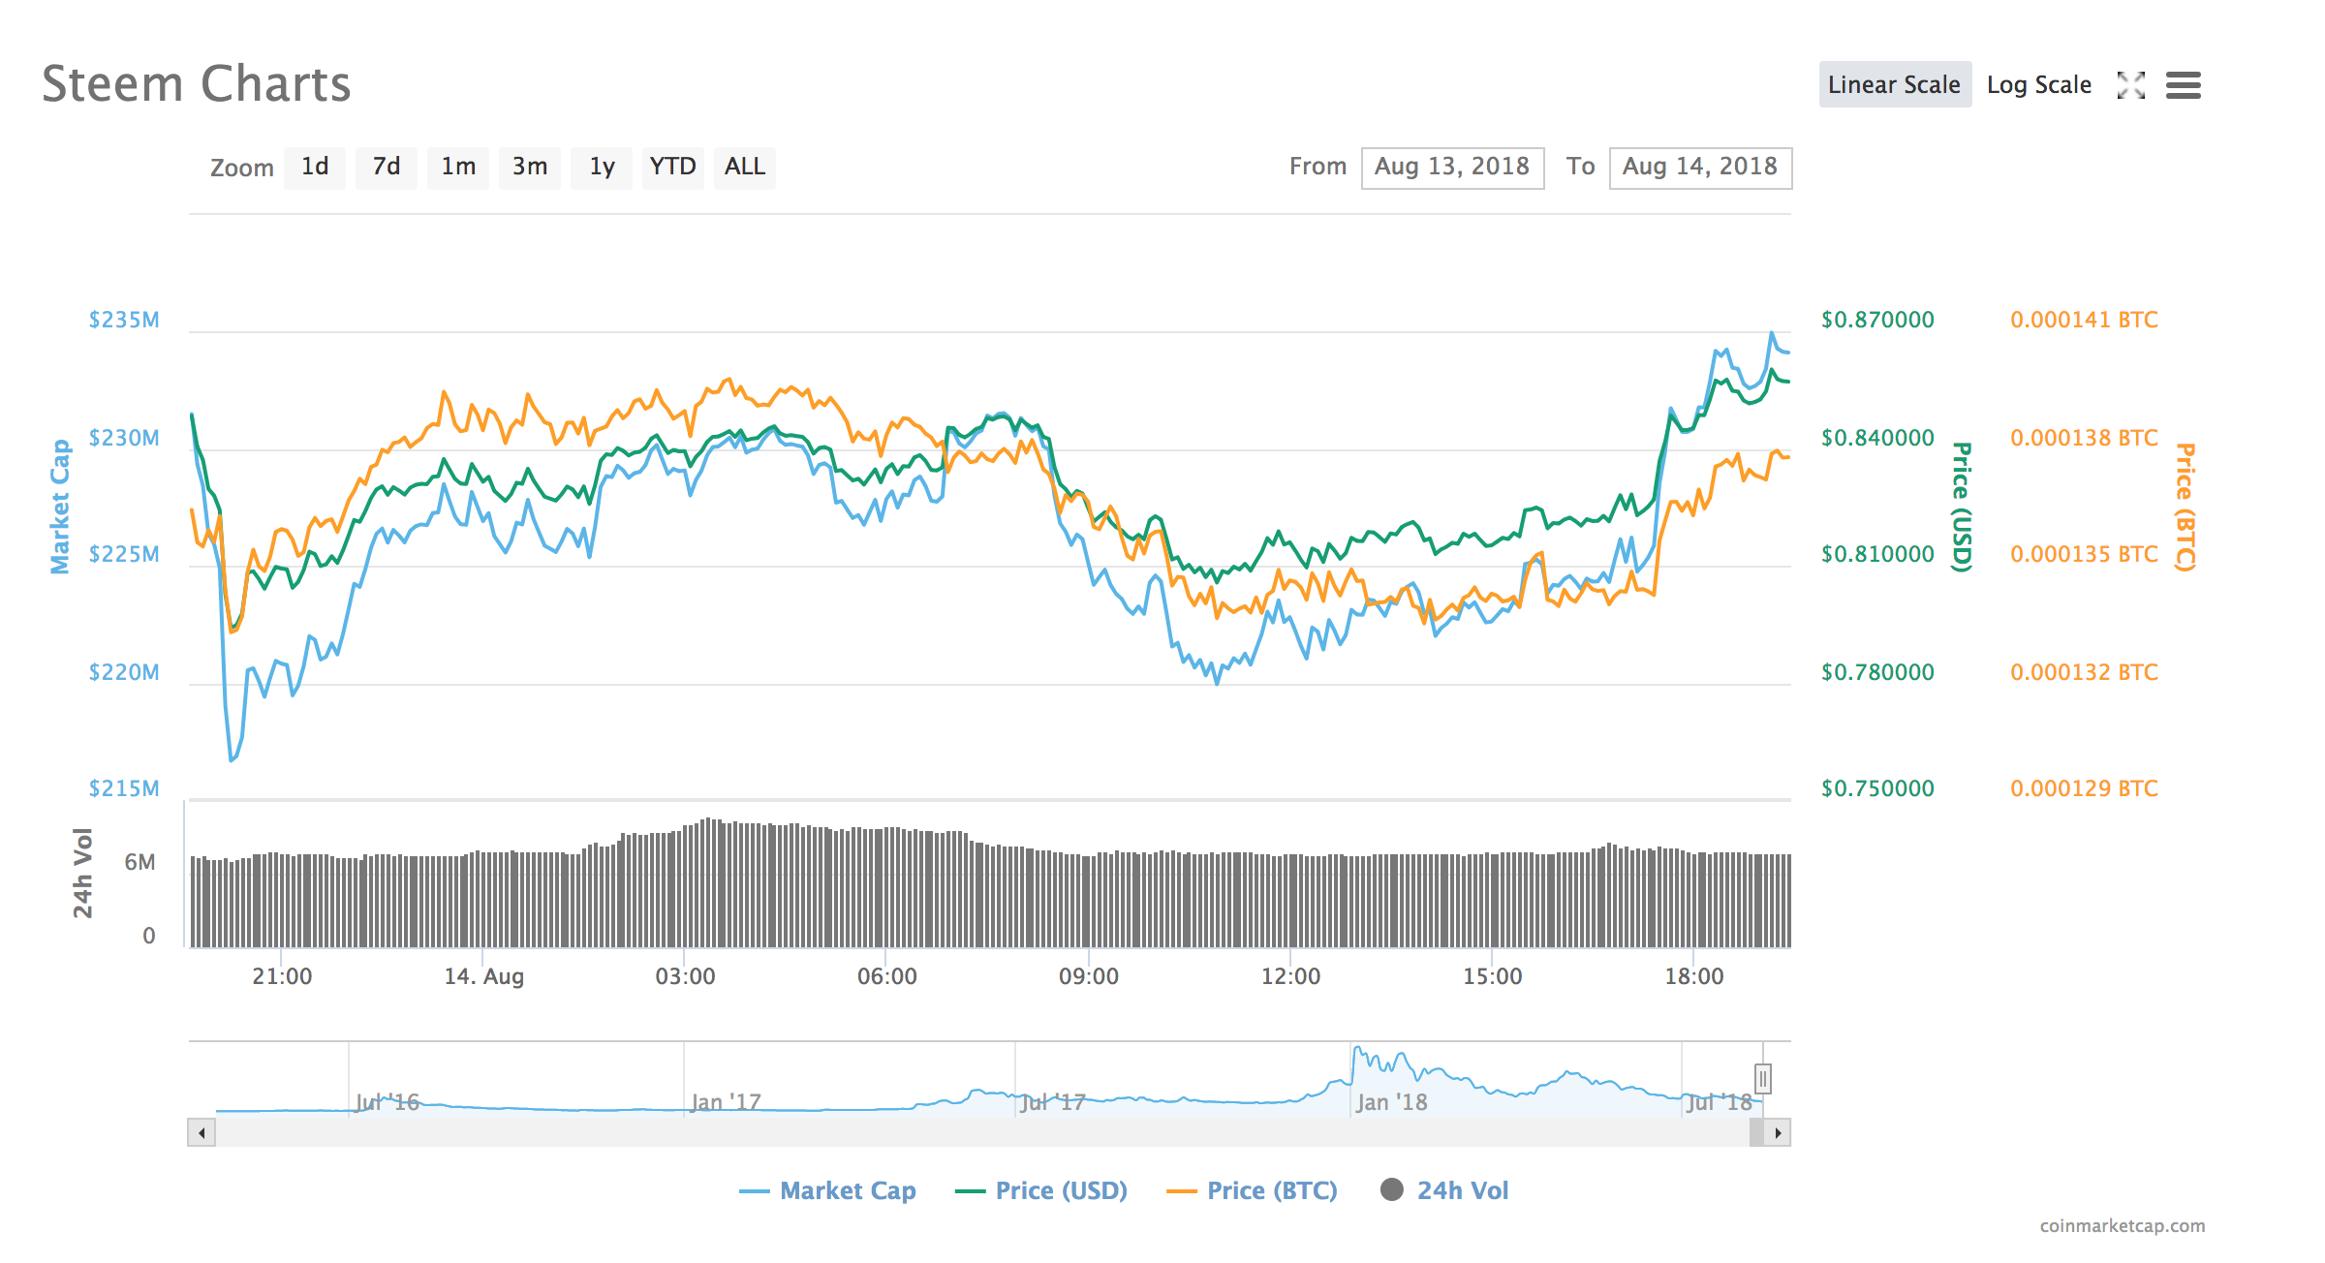Click the right scrollbar arrow

(1778, 1132)
